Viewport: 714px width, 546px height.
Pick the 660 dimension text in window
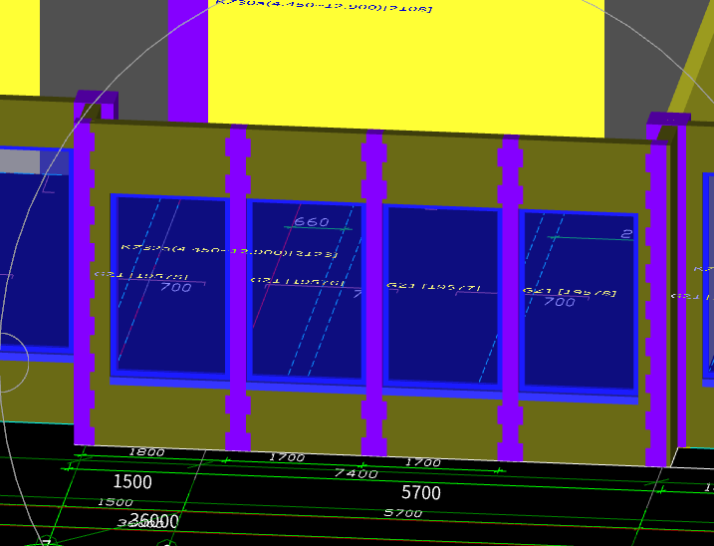click(x=312, y=222)
